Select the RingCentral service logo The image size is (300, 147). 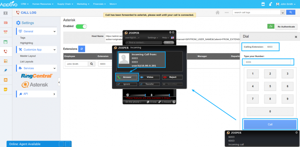[x=37, y=76]
